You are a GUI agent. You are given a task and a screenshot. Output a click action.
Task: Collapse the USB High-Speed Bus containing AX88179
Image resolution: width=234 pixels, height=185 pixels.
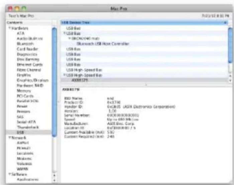(65, 75)
